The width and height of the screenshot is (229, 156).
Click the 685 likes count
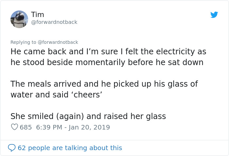pos(26,127)
